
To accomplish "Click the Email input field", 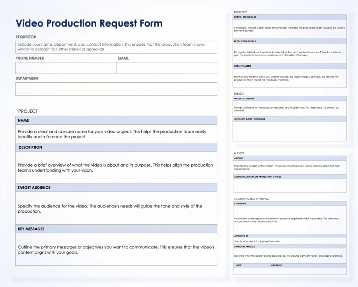I will tap(166, 68).
